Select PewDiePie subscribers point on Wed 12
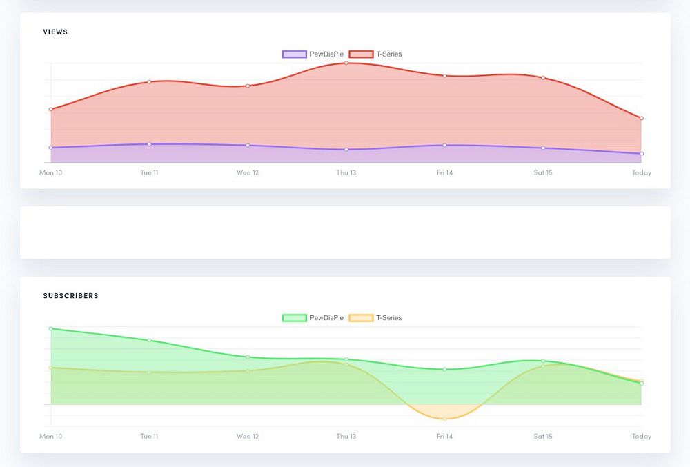 tap(248, 357)
